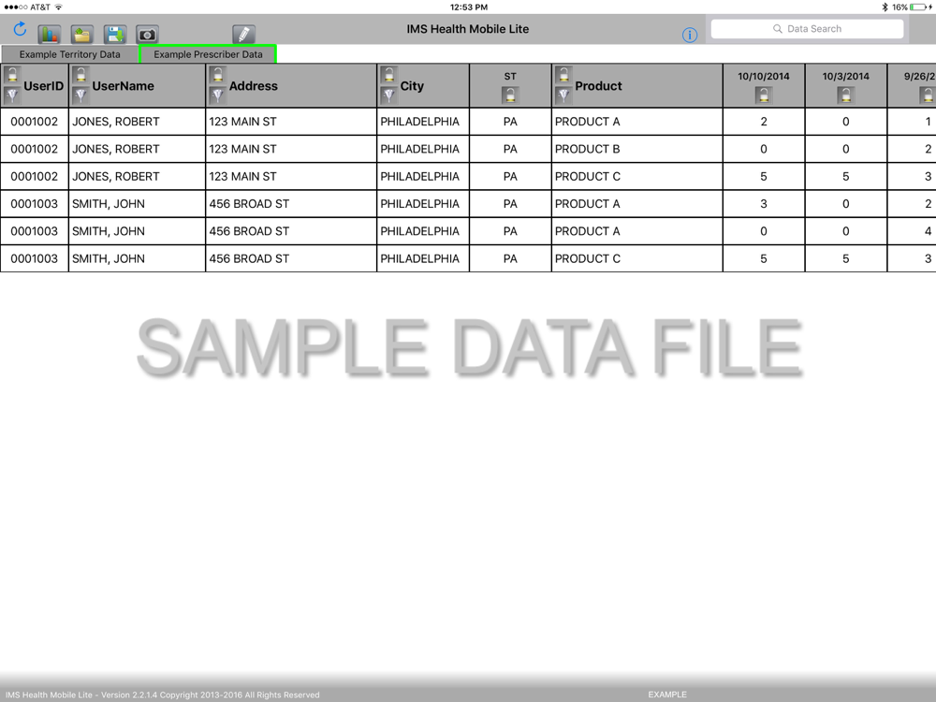936x702 pixels.
Task: Click the UserName column header label
Action: pos(123,86)
